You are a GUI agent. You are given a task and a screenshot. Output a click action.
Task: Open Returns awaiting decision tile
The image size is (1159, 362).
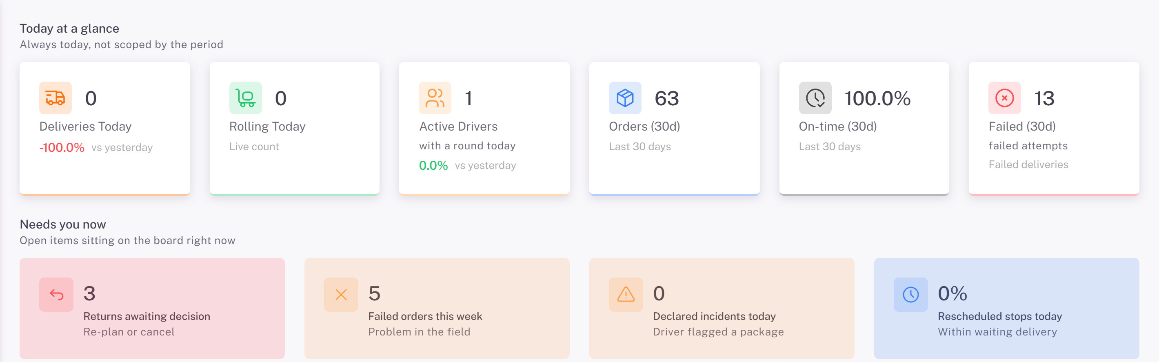coord(152,309)
